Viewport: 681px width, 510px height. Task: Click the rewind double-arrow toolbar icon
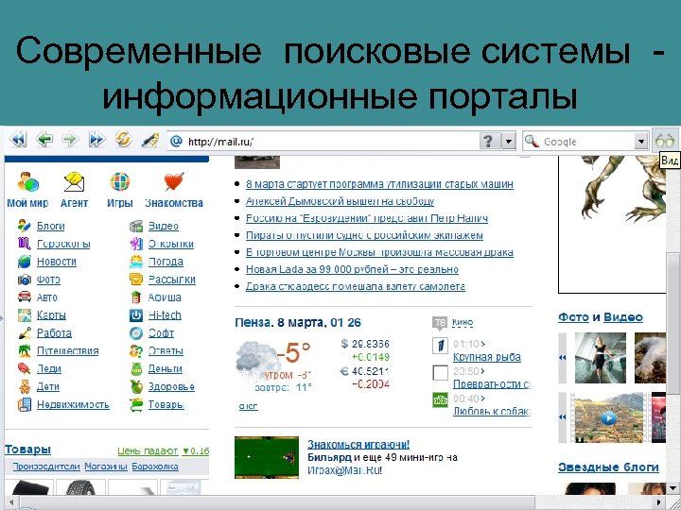(x=18, y=140)
